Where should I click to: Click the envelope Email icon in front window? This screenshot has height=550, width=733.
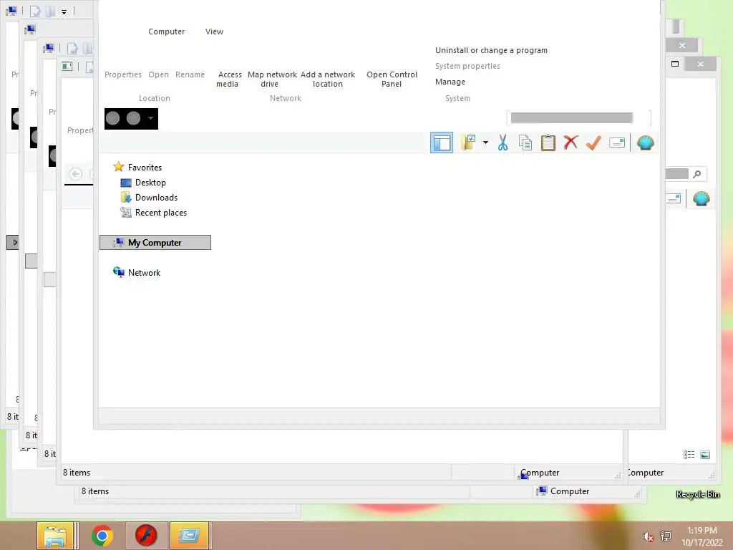617,143
